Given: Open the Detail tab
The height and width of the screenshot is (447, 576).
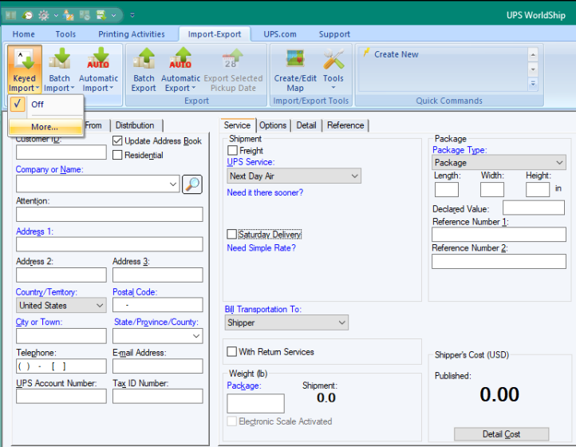Looking at the screenshot, I should [306, 125].
